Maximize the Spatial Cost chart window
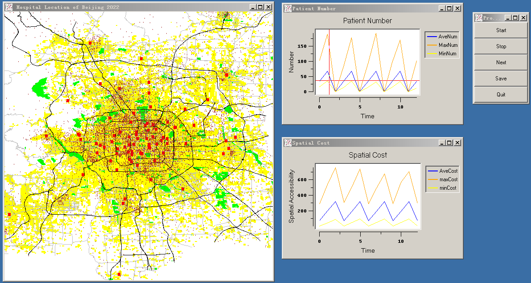Image resolution: width=531 pixels, height=283 pixels. [449, 143]
